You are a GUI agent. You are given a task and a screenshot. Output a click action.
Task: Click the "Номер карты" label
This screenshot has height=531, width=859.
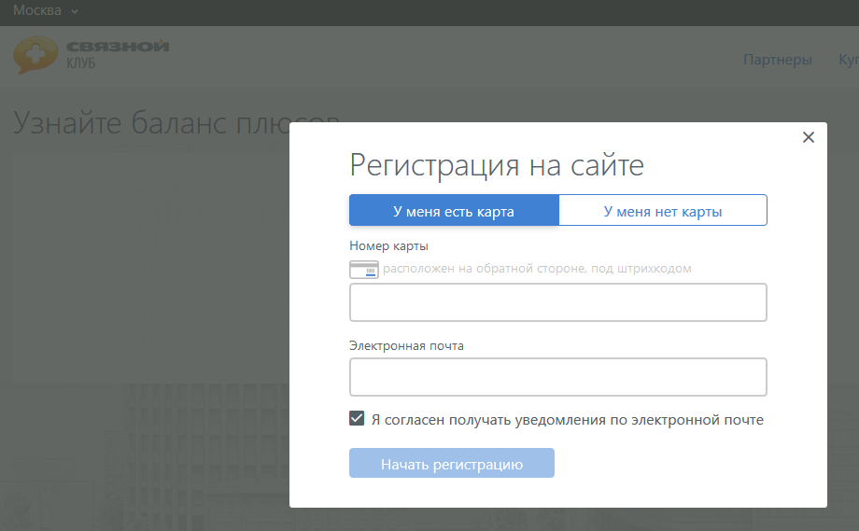point(389,246)
